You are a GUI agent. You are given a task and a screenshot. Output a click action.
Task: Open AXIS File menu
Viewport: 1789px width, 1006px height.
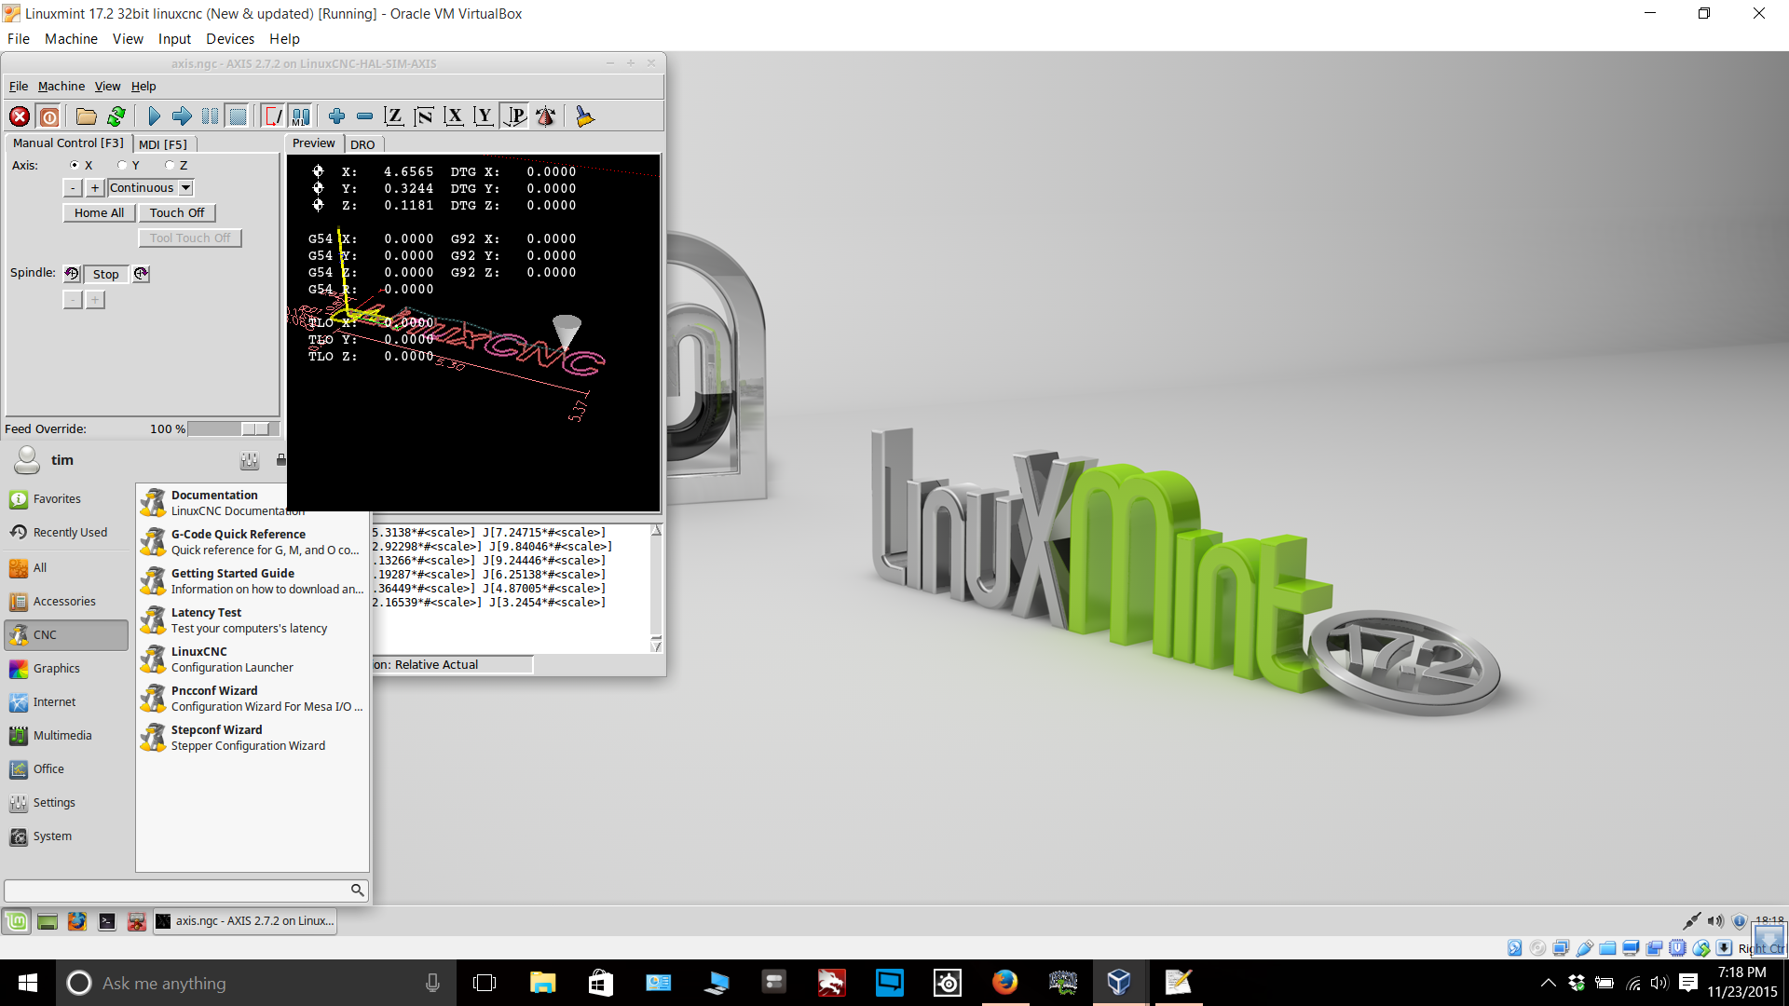pyautogui.click(x=19, y=87)
